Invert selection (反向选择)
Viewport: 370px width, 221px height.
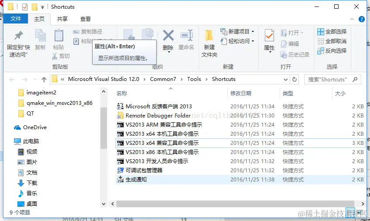point(332,51)
